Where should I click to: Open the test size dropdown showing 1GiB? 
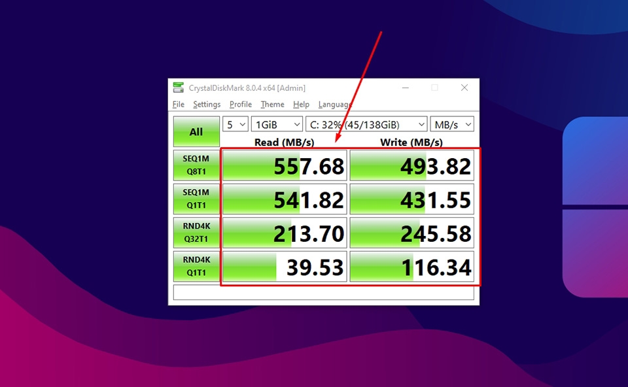[277, 124]
